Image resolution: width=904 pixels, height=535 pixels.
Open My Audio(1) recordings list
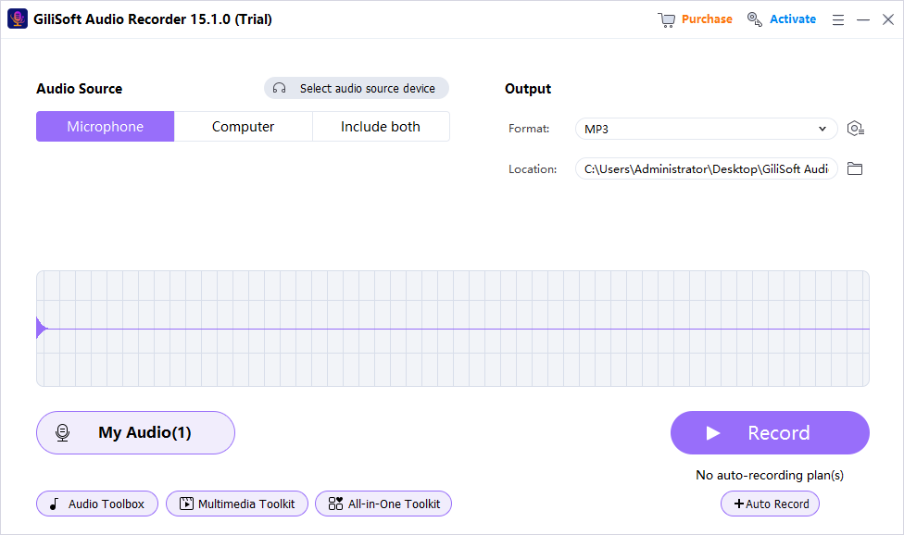(135, 432)
